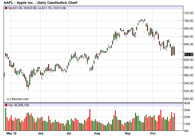Click the 40M volume axis label
The height and width of the screenshot is (138, 195).
click(187, 103)
